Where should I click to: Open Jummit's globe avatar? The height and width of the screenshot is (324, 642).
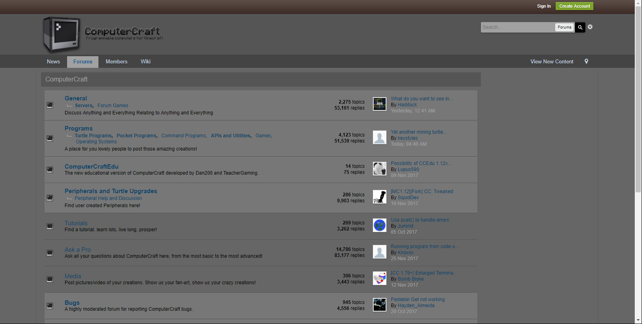(379, 225)
